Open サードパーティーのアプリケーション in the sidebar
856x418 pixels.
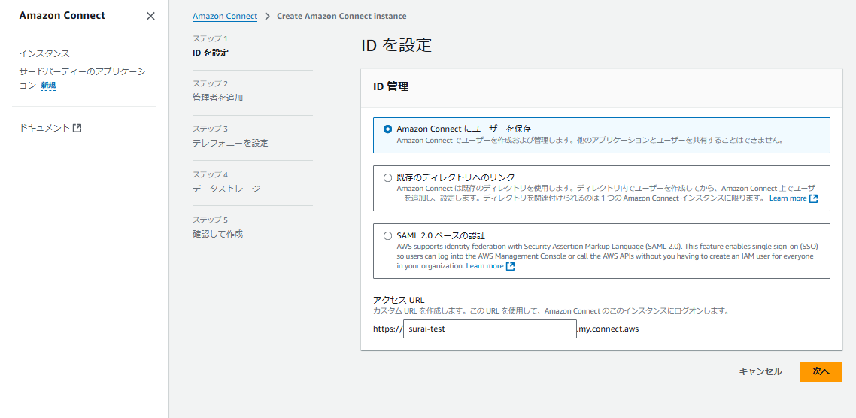(x=83, y=79)
